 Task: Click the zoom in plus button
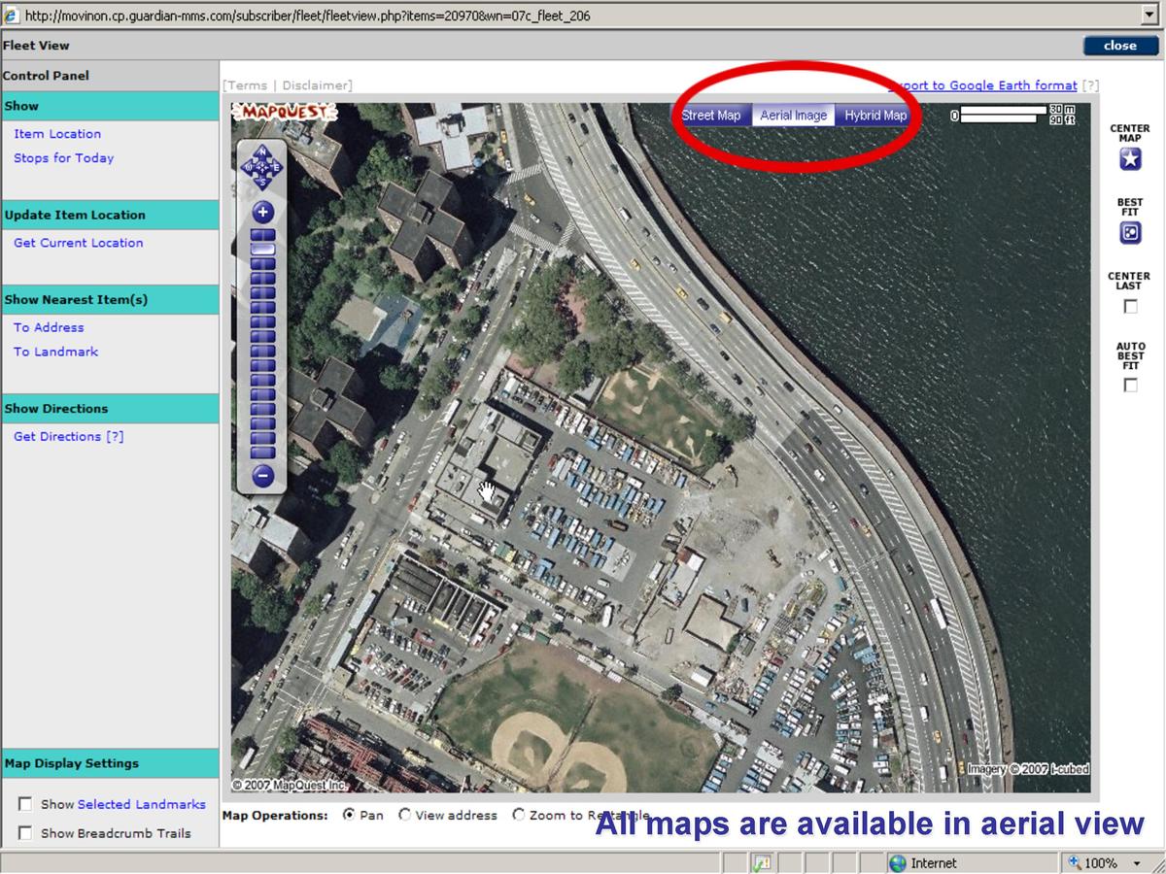pos(262,212)
